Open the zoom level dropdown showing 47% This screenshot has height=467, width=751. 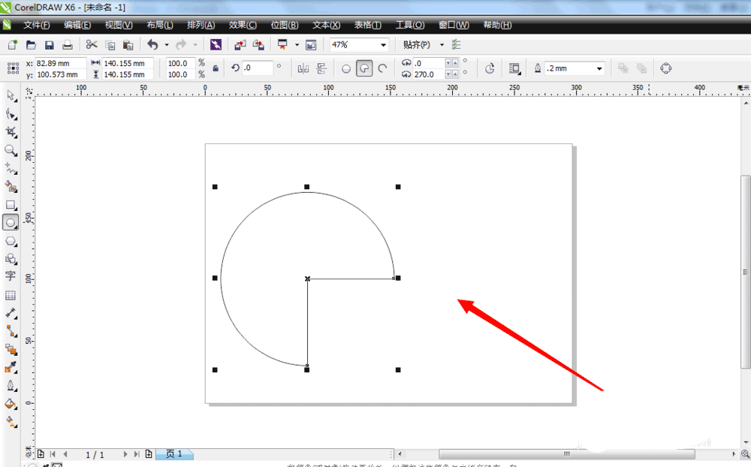pos(359,44)
